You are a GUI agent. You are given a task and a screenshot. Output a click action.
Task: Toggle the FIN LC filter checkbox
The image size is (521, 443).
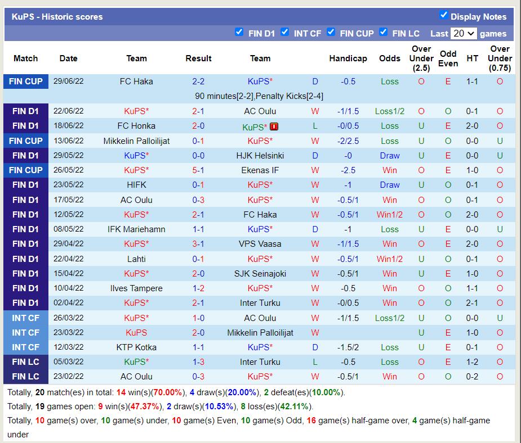[384, 32]
